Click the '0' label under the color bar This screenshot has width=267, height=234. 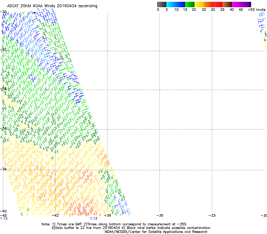(158, 10)
